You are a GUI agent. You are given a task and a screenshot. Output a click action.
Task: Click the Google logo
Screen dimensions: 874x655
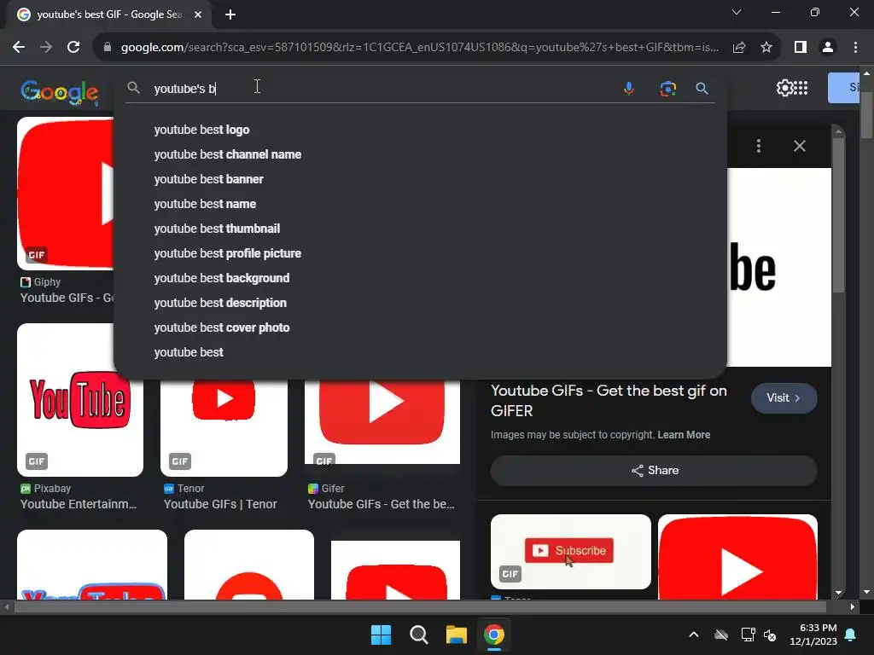coord(60,92)
